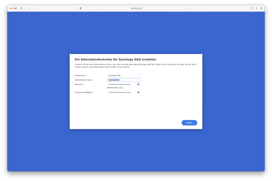Click the Kennwort bestätigen label

84,93
